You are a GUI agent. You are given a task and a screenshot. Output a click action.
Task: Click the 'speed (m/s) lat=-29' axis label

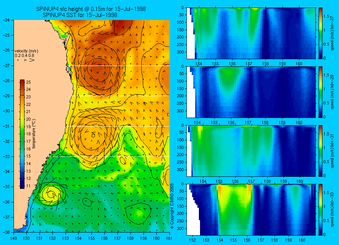point(333,92)
